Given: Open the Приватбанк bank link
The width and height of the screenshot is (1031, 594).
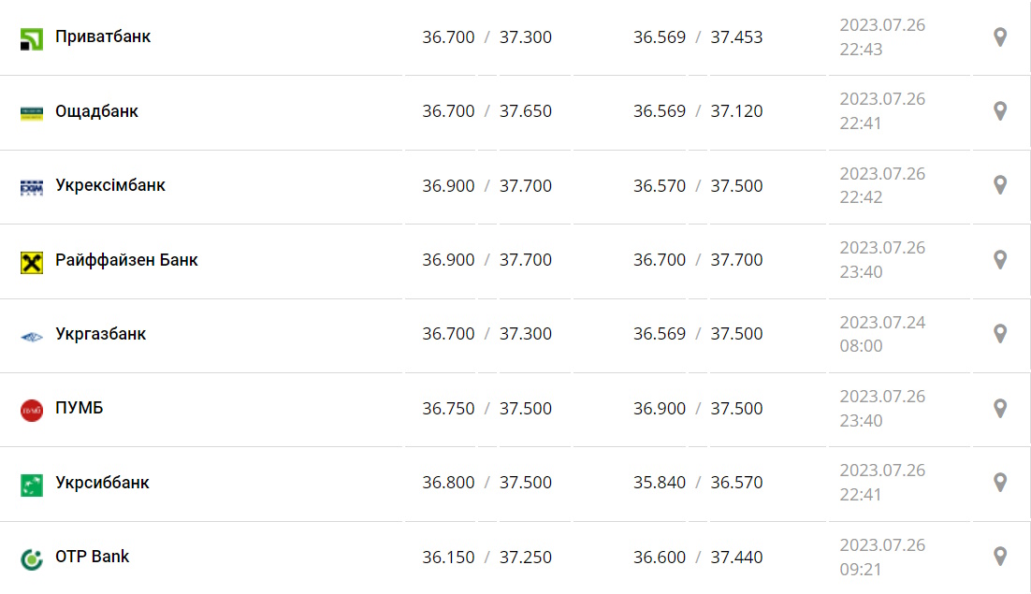Looking at the screenshot, I should [103, 36].
